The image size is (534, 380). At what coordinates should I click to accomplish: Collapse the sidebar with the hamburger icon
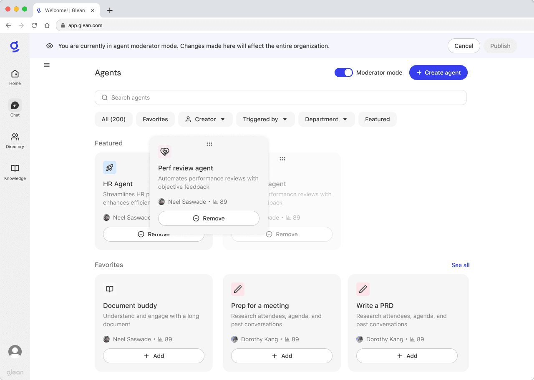47,65
